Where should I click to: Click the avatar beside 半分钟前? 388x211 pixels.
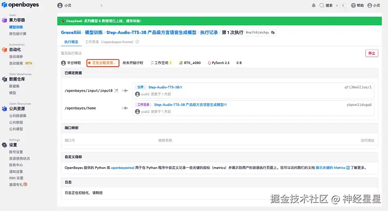63,63
